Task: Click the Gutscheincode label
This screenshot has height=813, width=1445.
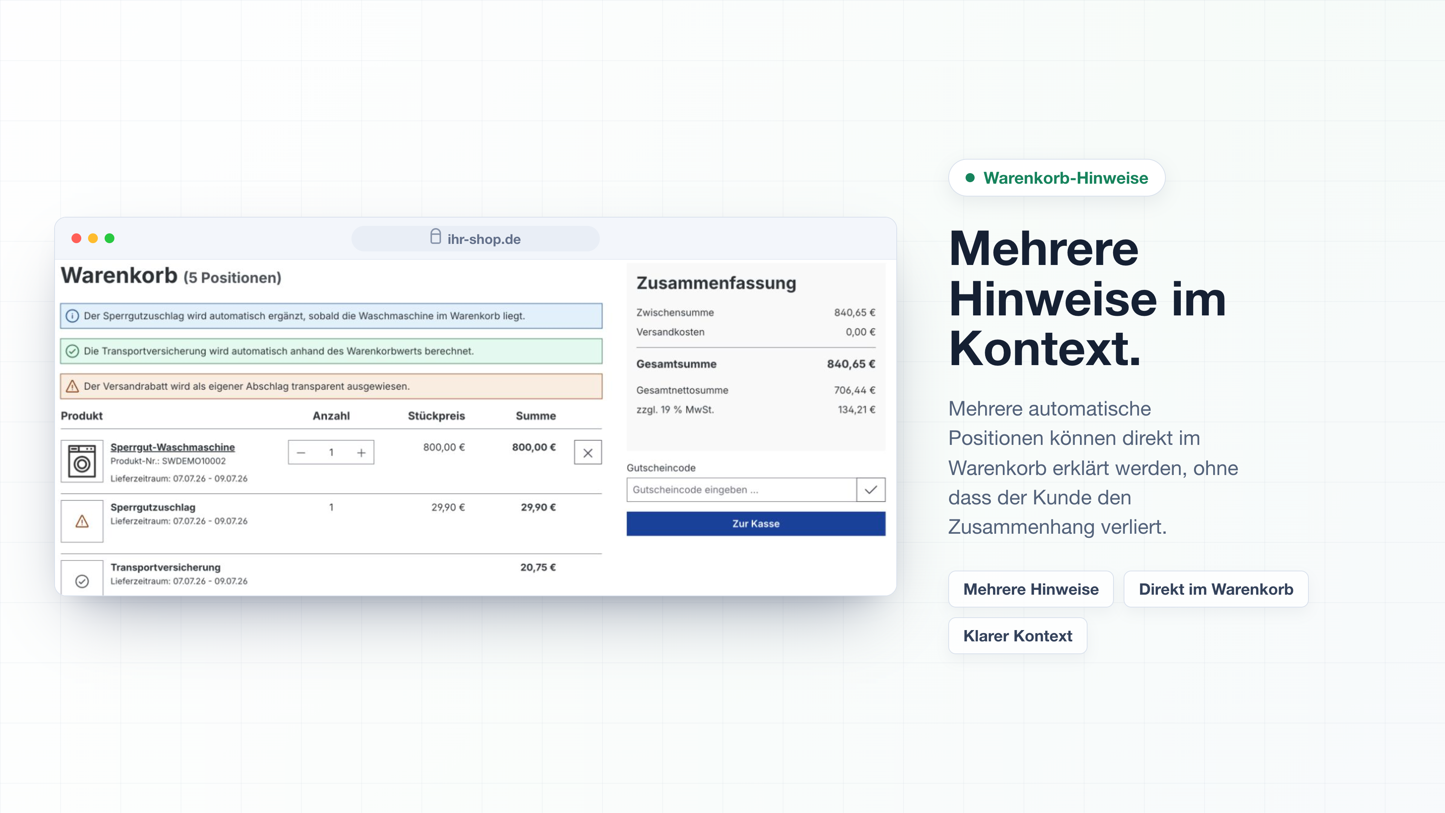Action: 661,468
